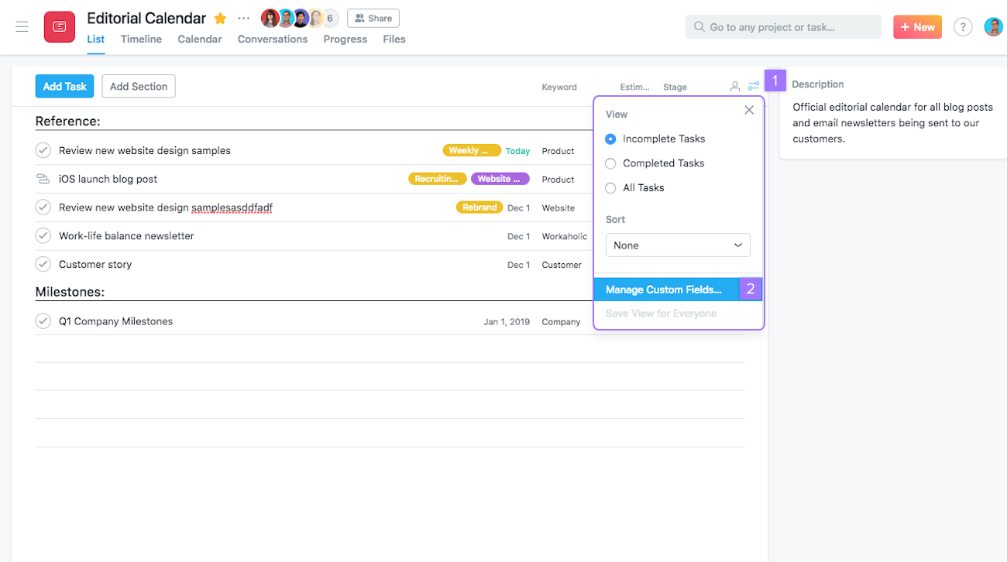Click the red project color icon
1007x562 pixels.
[60, 26]
